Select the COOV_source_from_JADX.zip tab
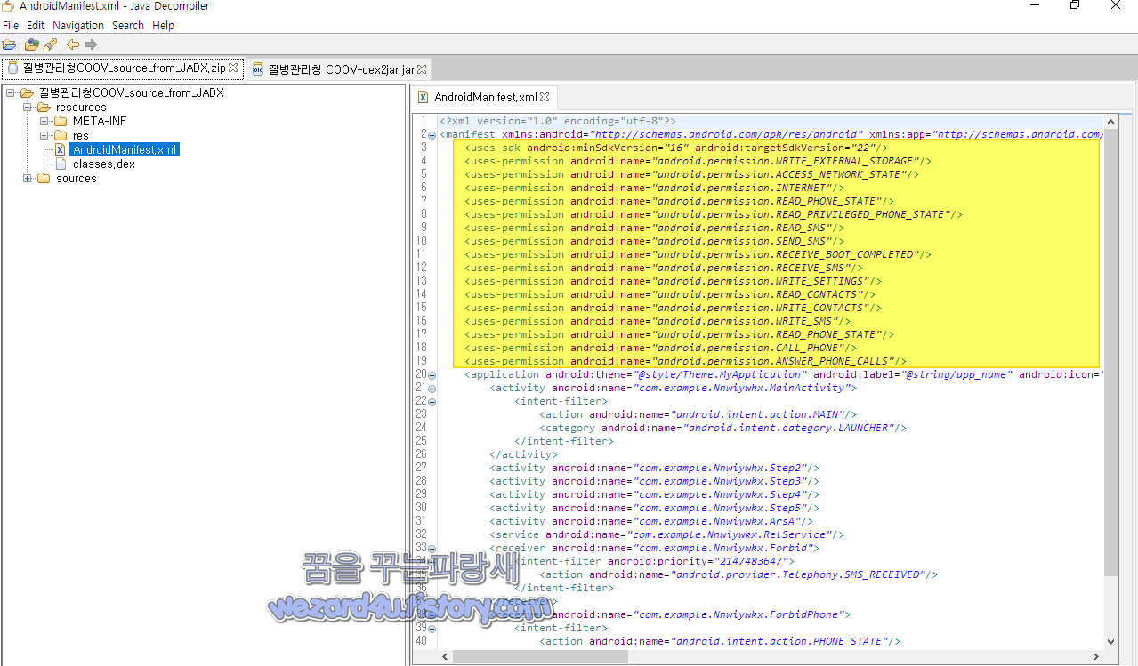 point(123,68)
